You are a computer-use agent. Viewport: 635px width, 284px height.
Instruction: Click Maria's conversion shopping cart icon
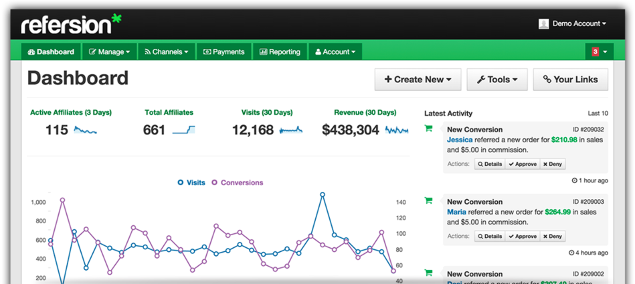(428, 200)
